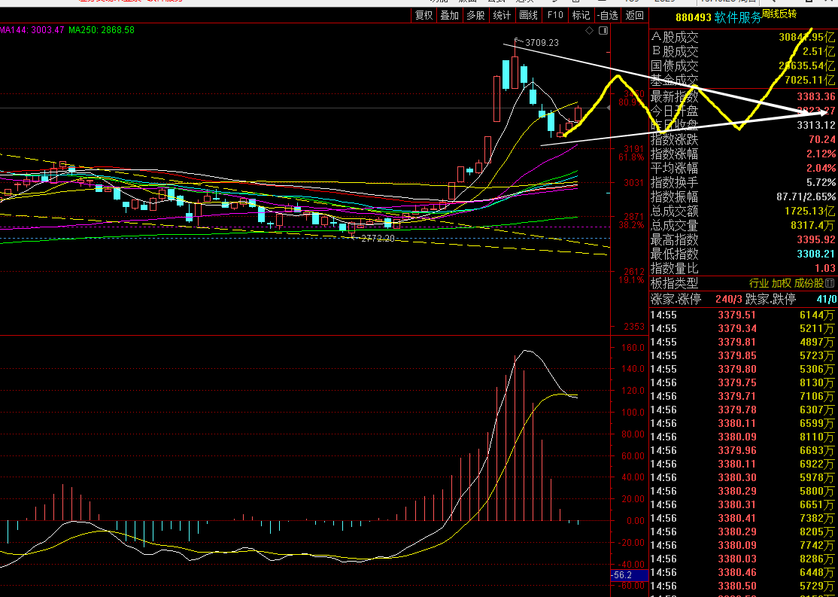
Task: Click the 标记 mark button
Action: 581,16
